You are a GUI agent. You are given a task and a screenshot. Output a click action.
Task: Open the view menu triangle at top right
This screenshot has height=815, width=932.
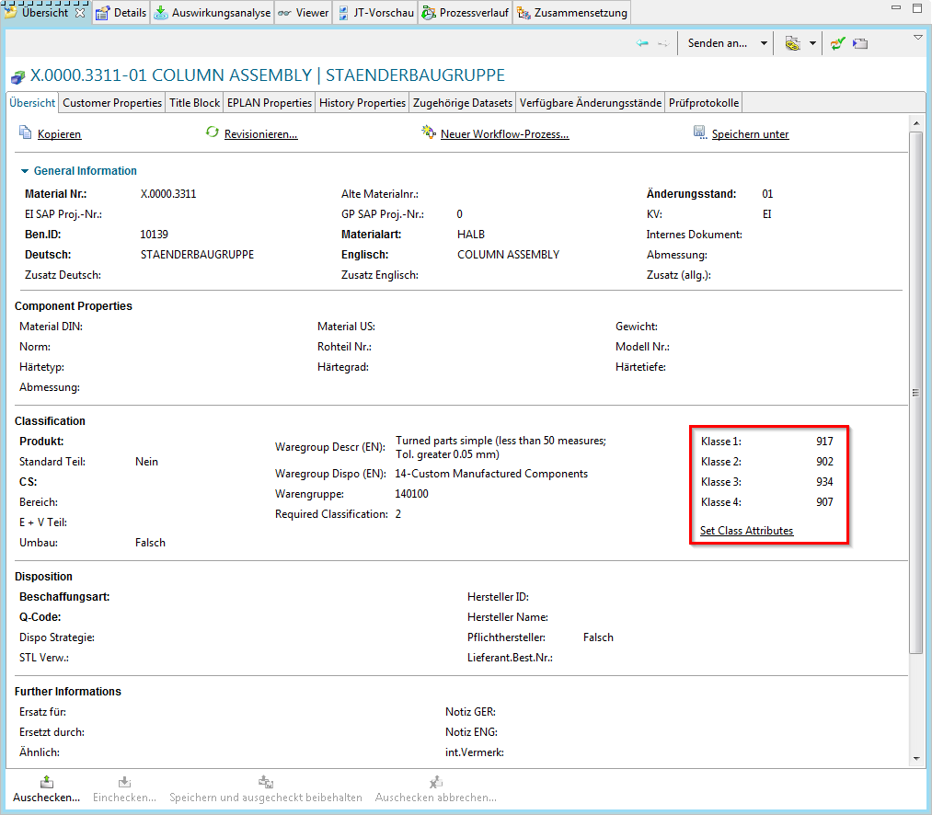click(917, 38)
